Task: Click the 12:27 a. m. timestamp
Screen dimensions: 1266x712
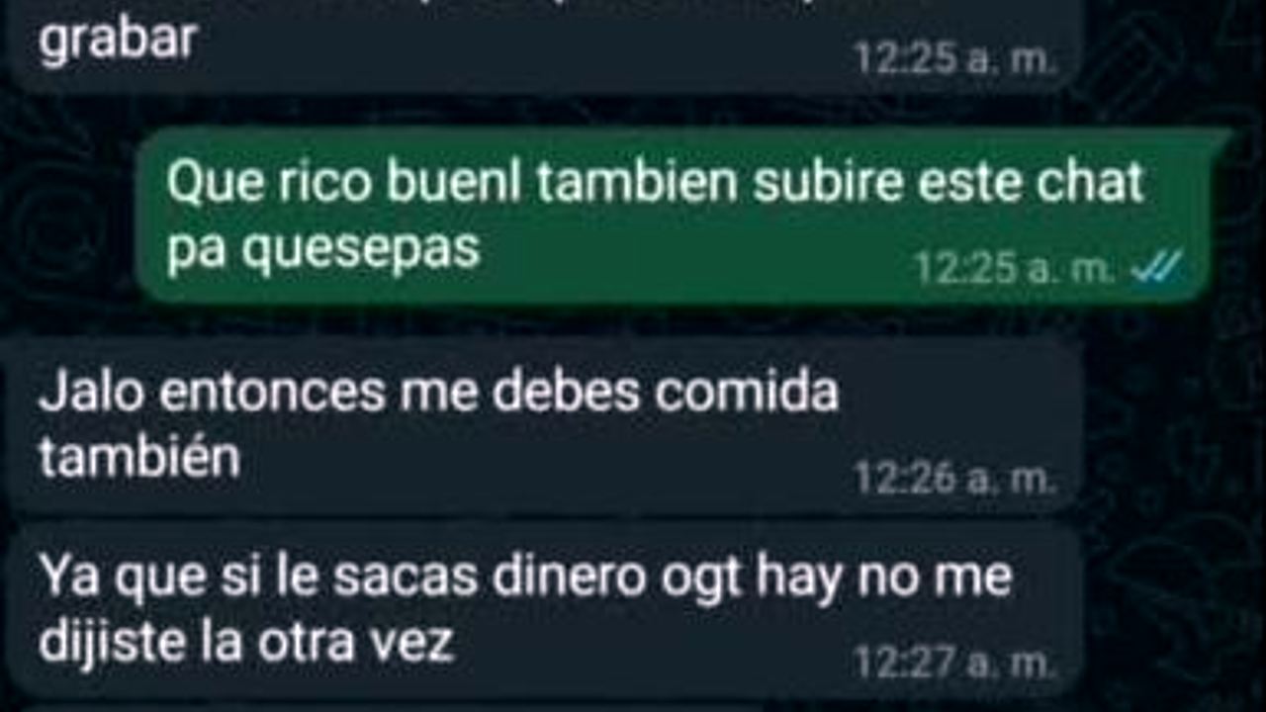Action: (954, 663)
